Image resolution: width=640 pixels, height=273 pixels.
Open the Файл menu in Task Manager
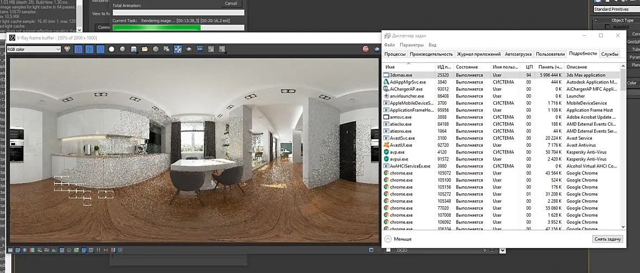[389, 45]
